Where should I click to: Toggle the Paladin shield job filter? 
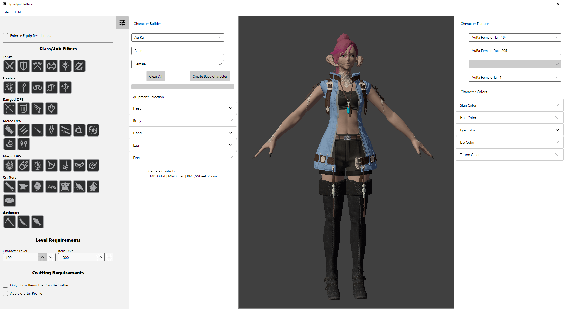click(x=24, y=66)
